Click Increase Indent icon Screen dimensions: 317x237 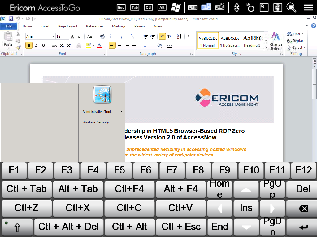point(153,36)
